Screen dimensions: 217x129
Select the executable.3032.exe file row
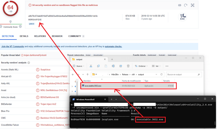coord(128,86)
